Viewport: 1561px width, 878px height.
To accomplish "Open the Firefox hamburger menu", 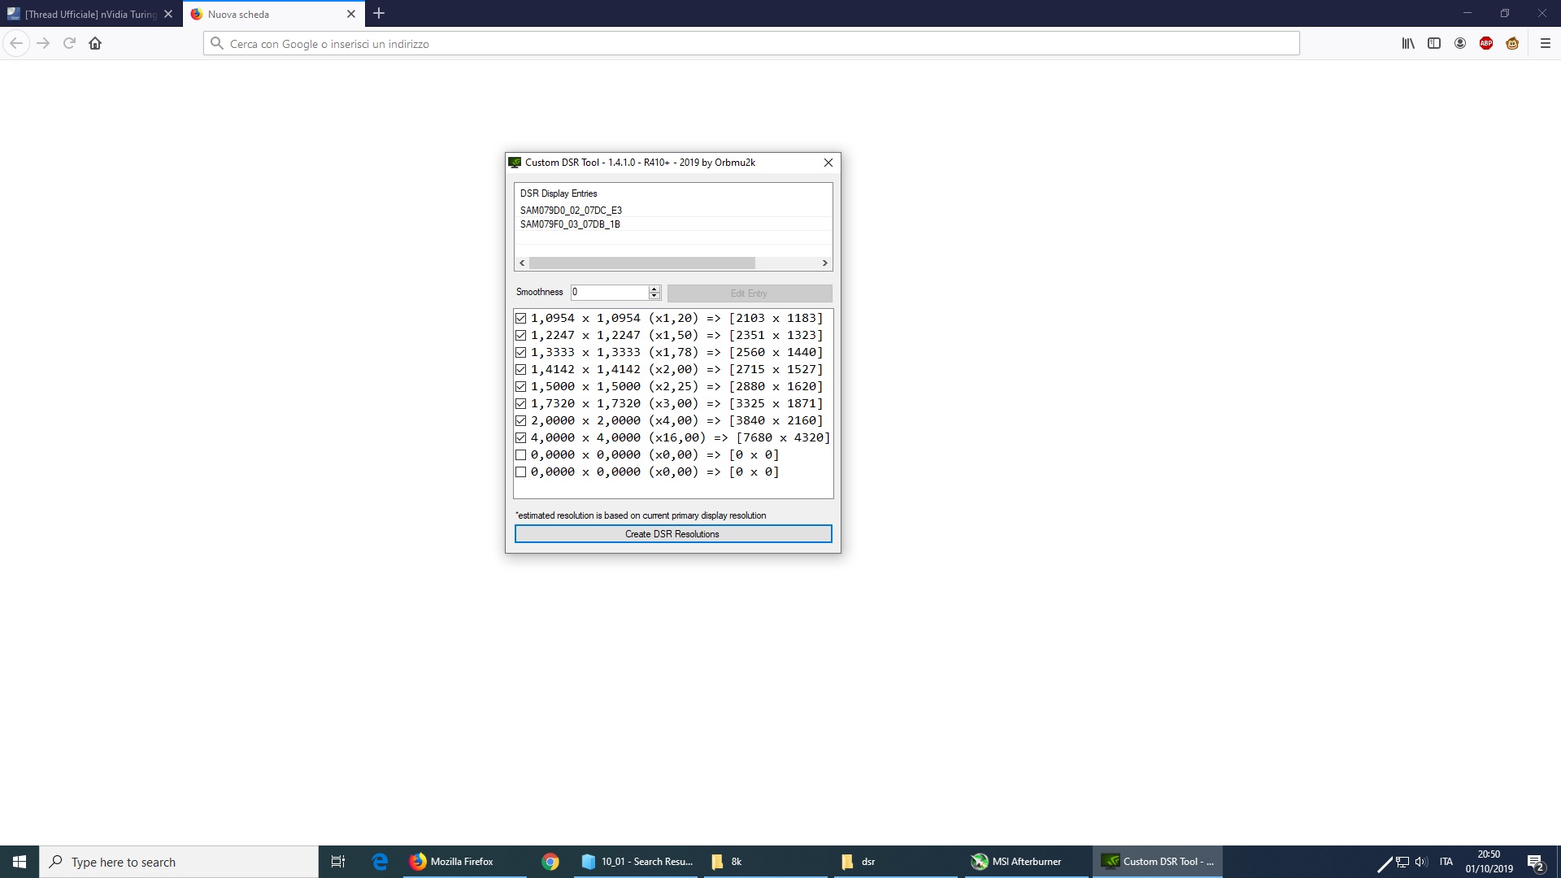I will click(x=1546, y=43).
